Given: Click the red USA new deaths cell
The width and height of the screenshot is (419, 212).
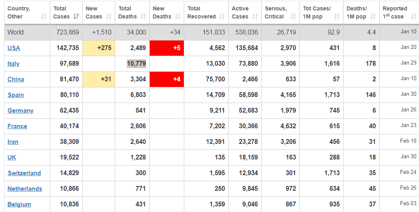Looking at the screenshot, I should tap(167, 48).
